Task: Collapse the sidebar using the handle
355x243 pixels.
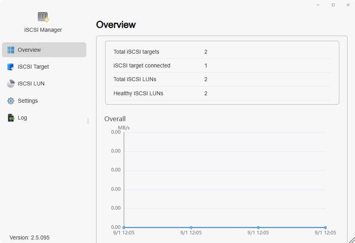Action: pos(88,121)
